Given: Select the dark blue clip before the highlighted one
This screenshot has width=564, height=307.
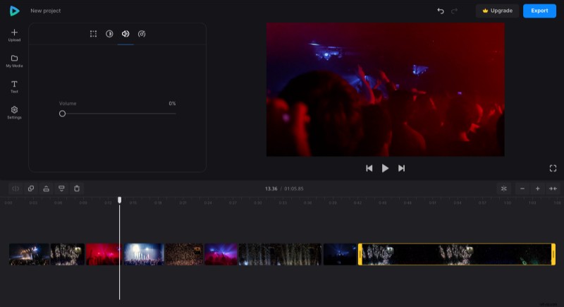Looking at the screenshot, I should [340, 254].
